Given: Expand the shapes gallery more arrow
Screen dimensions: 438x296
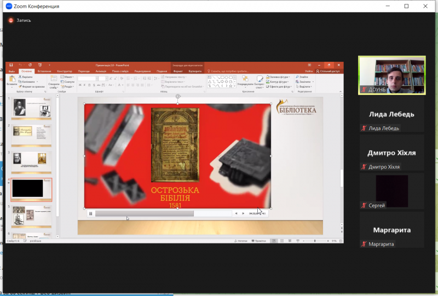Looking at the screenshot, I should coord(235,86).
